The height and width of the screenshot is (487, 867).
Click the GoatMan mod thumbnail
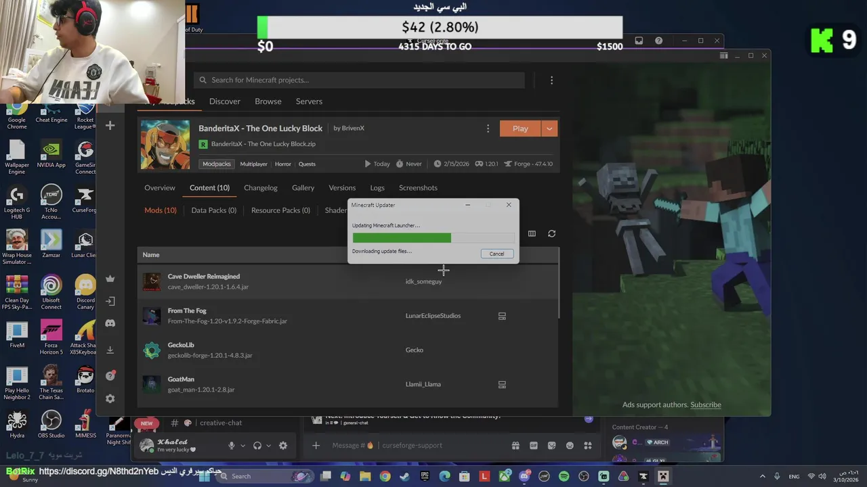pyautogui.click(x=152, y=384)
